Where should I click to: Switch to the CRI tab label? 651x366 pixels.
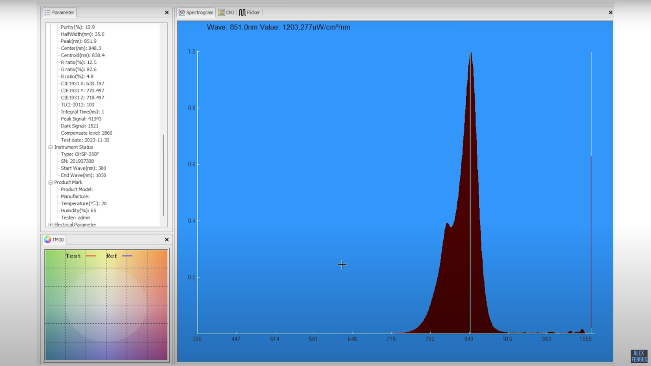[230, 13]
